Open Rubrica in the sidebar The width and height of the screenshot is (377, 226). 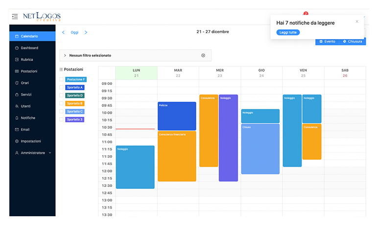pyautogui.click(x=32, y=60)
